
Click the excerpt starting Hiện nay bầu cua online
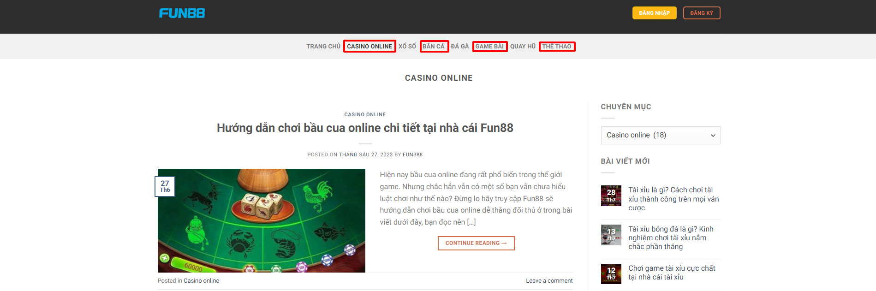click(x=476, y=198)
